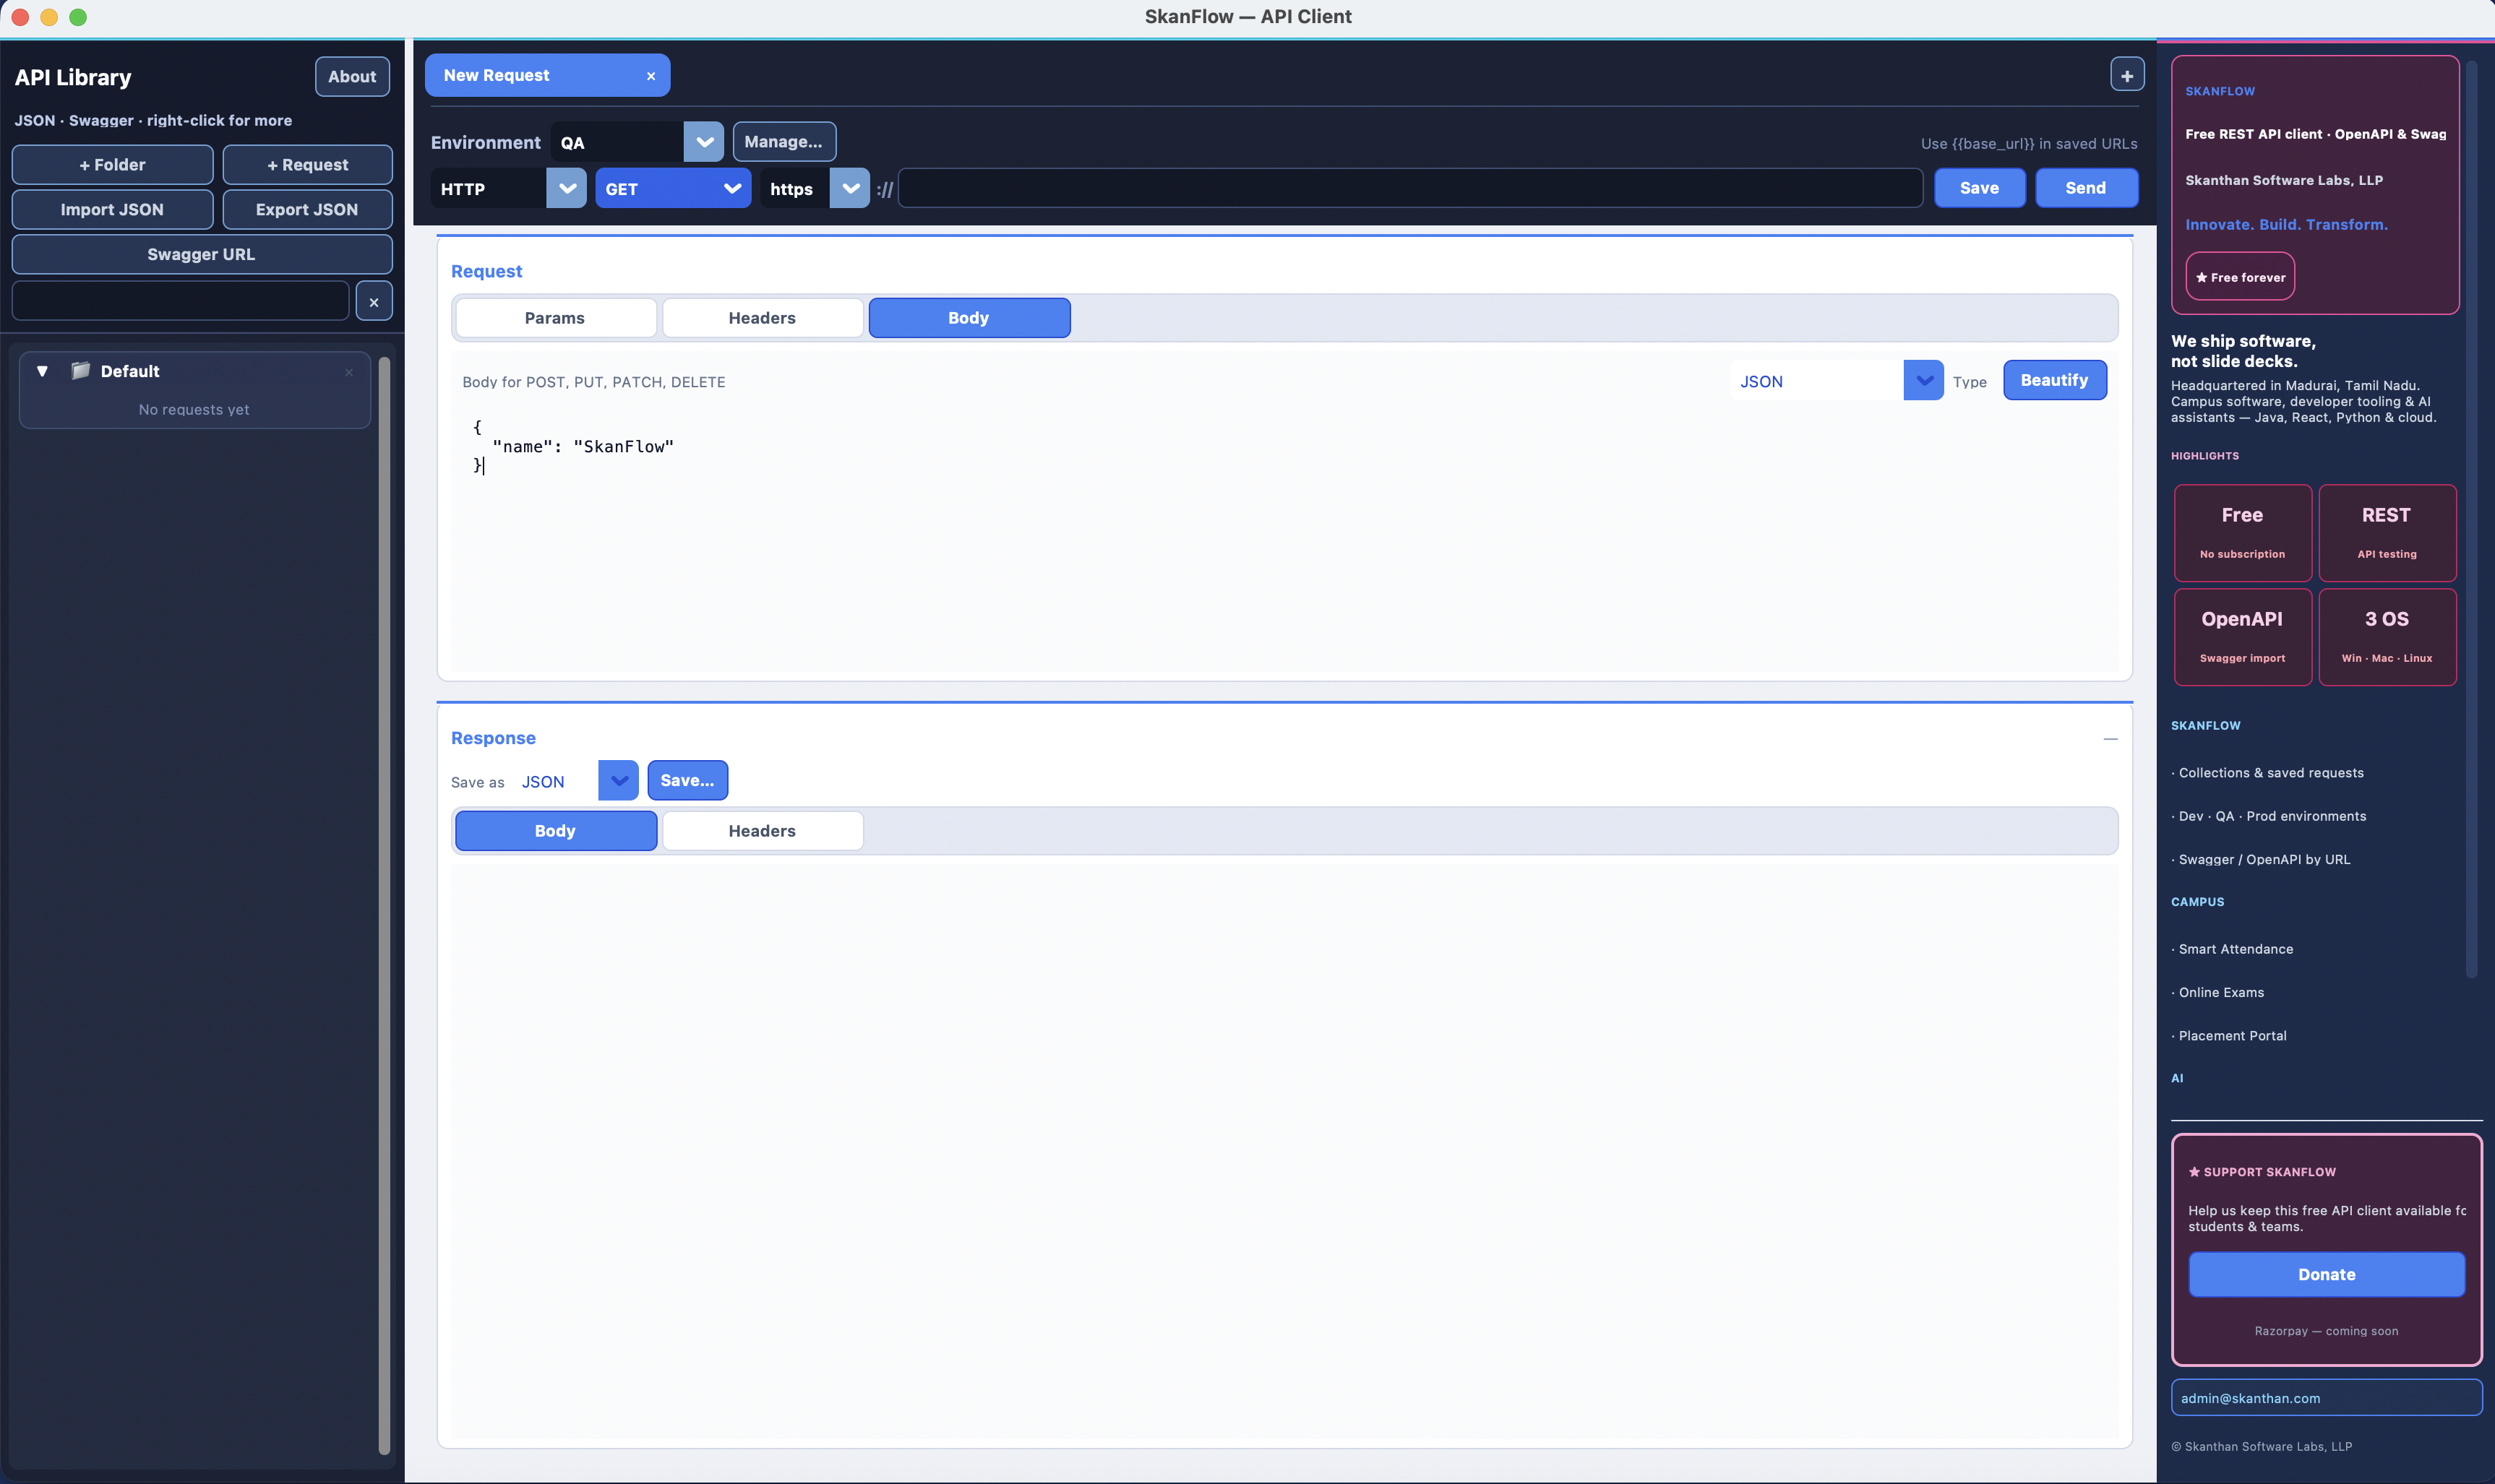Click the OpenAPI Swagger import card
Viewport: 2495px width, 1484px height.
click(x=2242, y=637)
